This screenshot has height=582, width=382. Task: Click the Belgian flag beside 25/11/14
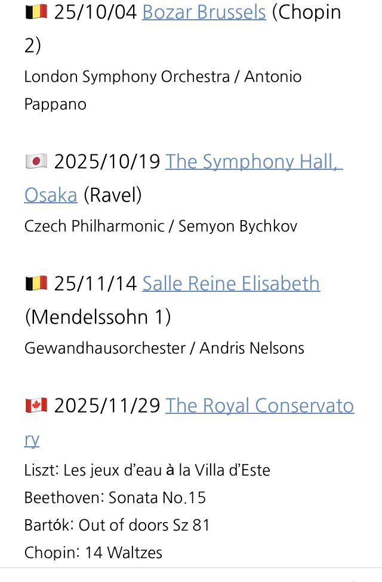tap(36, 283)
